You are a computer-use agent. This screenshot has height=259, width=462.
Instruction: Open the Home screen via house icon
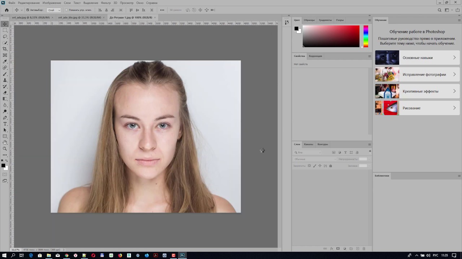pyautogui.click(x=6, y=10)
